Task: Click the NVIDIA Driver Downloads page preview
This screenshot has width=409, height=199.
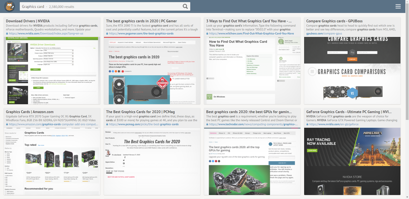Action: 52,70
